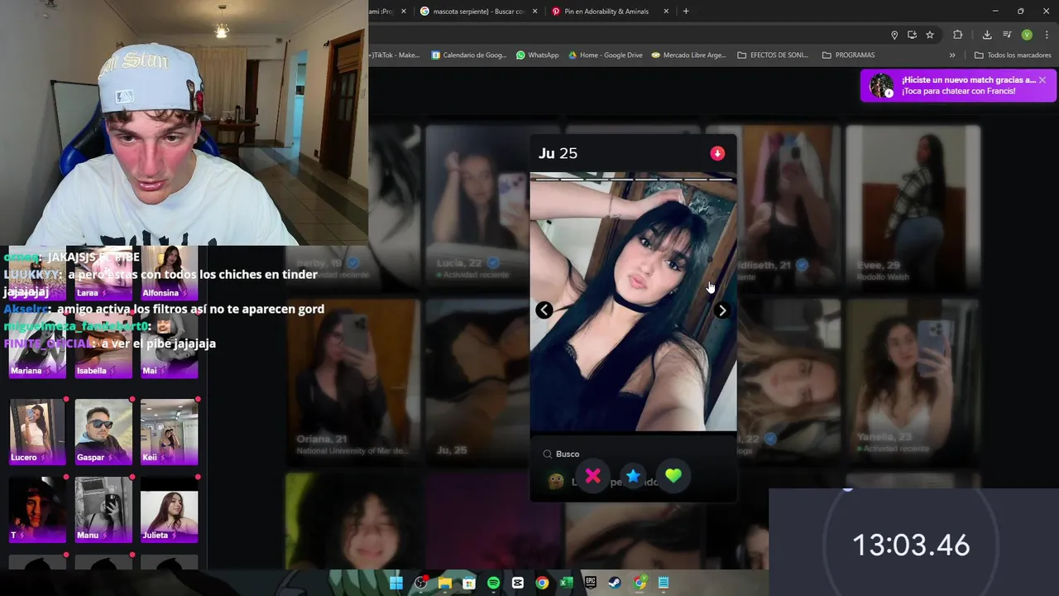This screenshot has height=596, width=1059.
Task: Open the Gaspar match thumbnail
Action: [103, 431]
